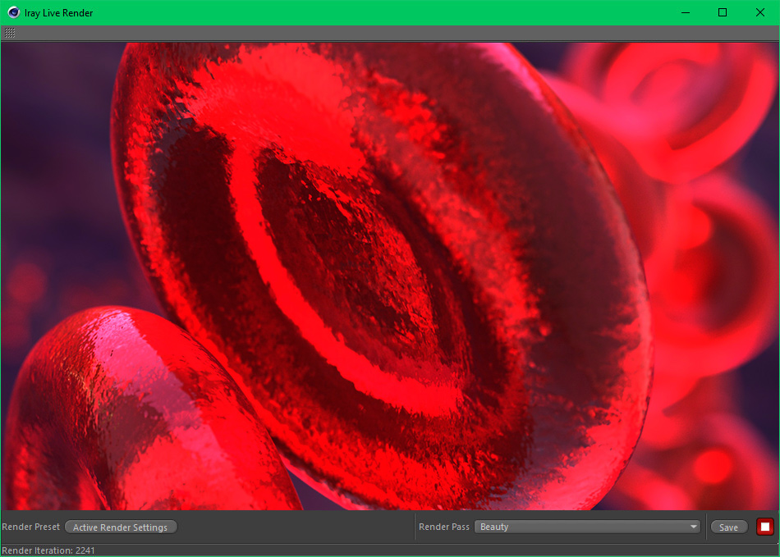Image resolution: width=780 pixels, height=557 pixels.
Task: Minimize the Iray Live Render window
Action: coord(686,12)
